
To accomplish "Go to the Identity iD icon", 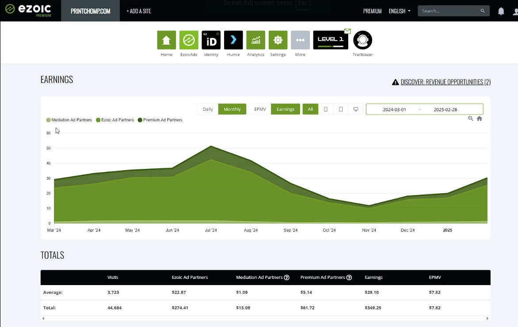I will click(211, 40).
